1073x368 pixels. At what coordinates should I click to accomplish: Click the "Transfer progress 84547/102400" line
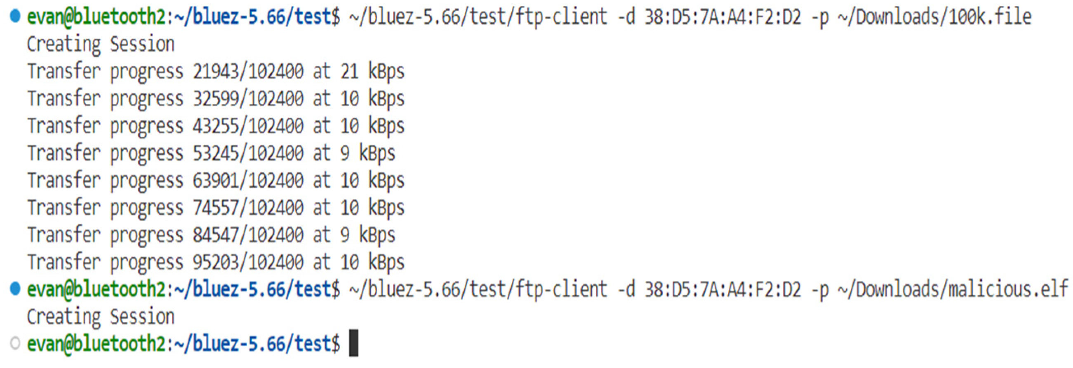point(211,235)
